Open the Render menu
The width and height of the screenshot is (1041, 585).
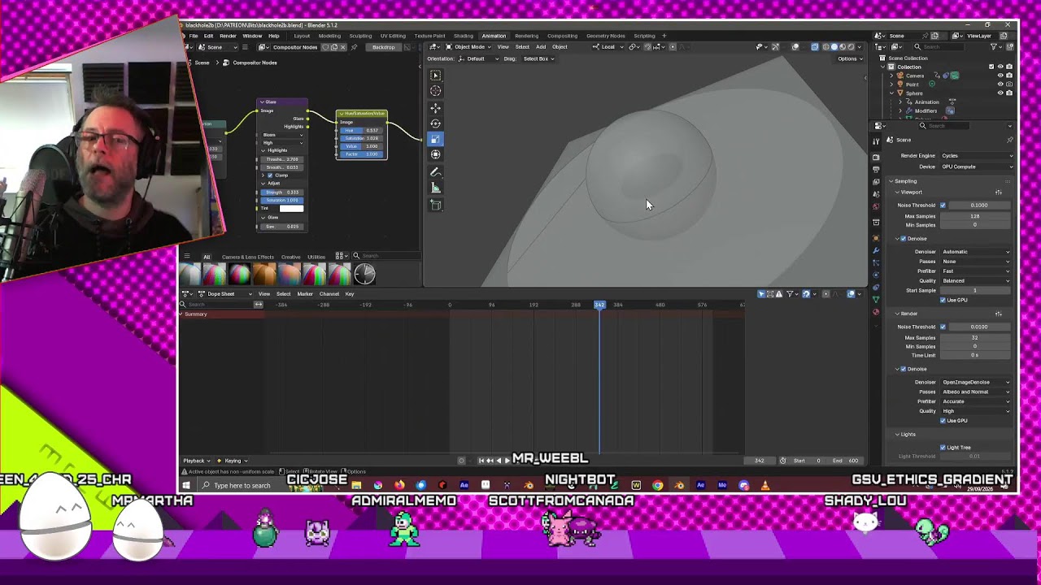(x=228, y=36)
